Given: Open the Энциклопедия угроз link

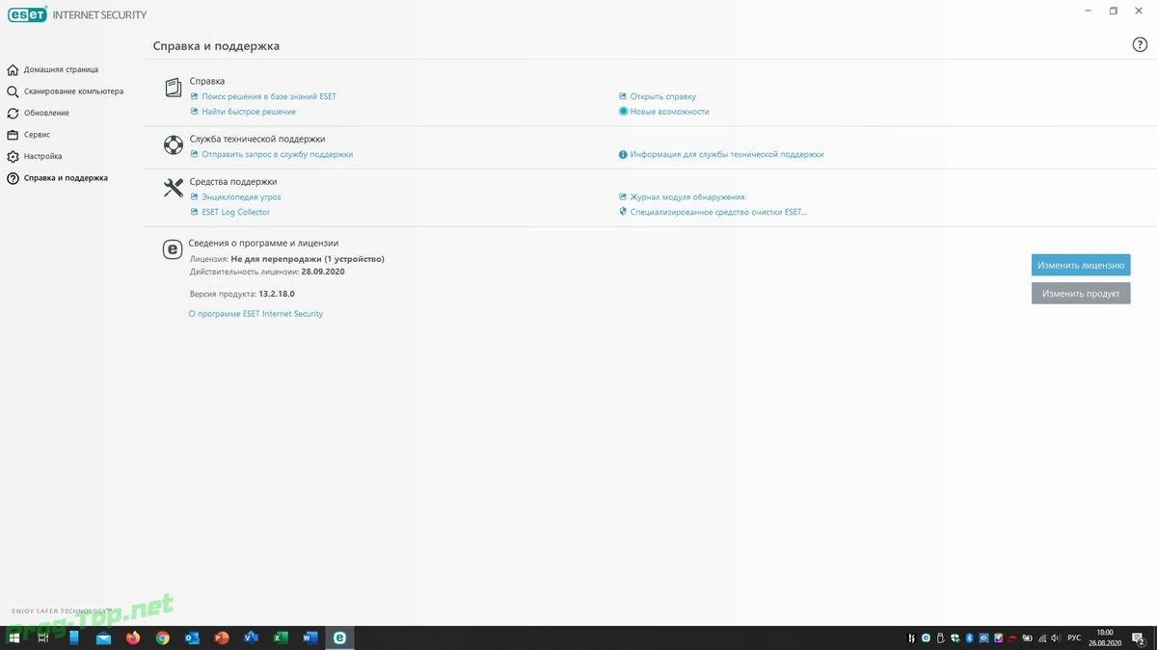Looking at the screenshot, I should 241,196.
